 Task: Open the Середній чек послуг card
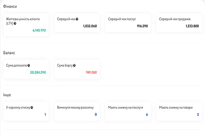click(x=128, y=23)
